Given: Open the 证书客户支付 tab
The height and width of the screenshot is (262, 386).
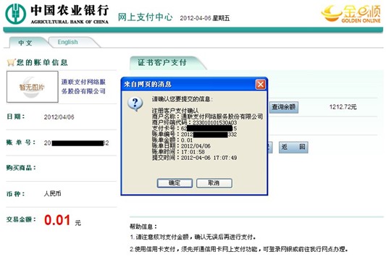Looking at the screenshot, I should (162, 62).
